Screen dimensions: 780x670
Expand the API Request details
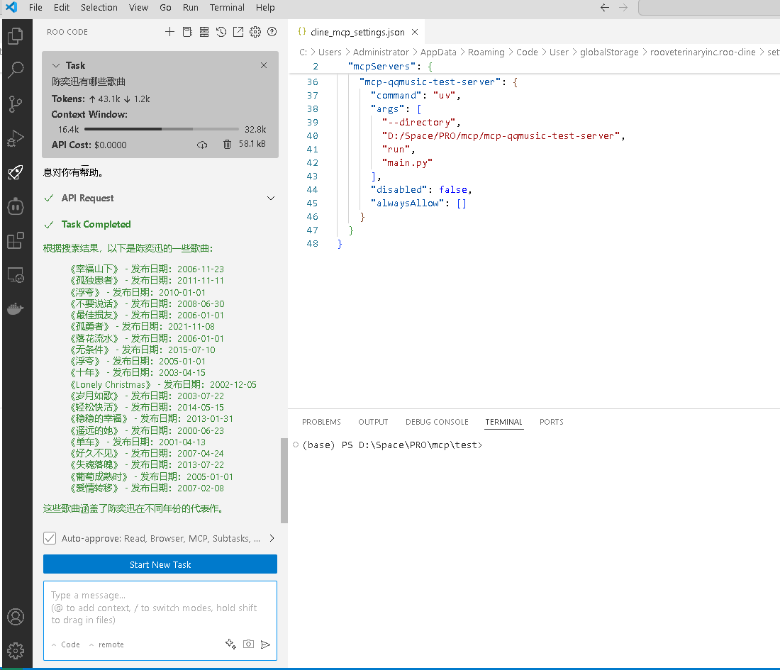[x=270, y=198]
